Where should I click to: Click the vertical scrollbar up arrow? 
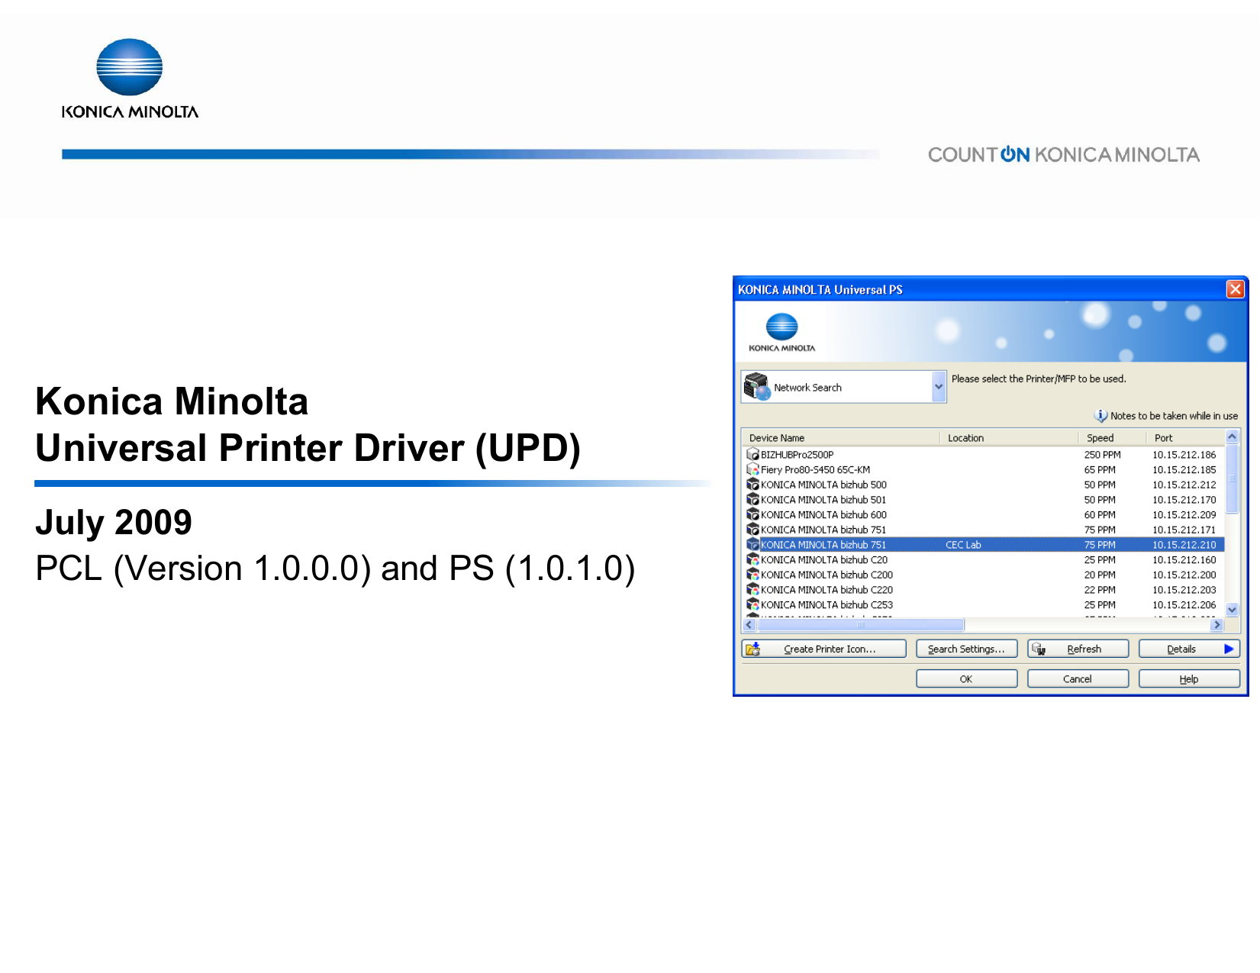click(x=1232, y=437)
